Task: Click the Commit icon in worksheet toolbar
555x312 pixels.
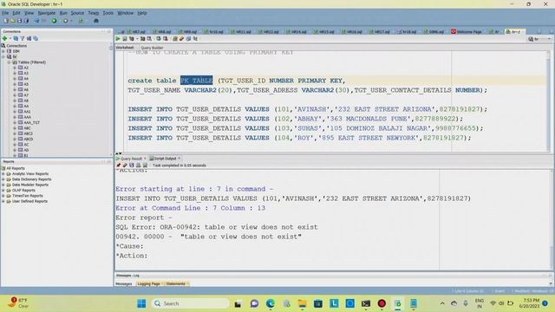Action: pyautogui.click(x=159, y=39)
